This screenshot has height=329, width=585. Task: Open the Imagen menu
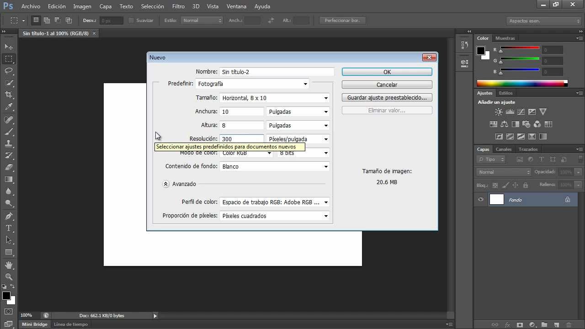click(x=82, y=6)
